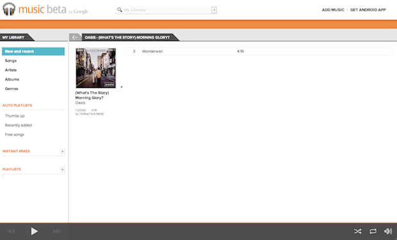The width and height of the screenshot is (397, 240).
Task: Go back using the arrow tab
Action: (75, 37)
